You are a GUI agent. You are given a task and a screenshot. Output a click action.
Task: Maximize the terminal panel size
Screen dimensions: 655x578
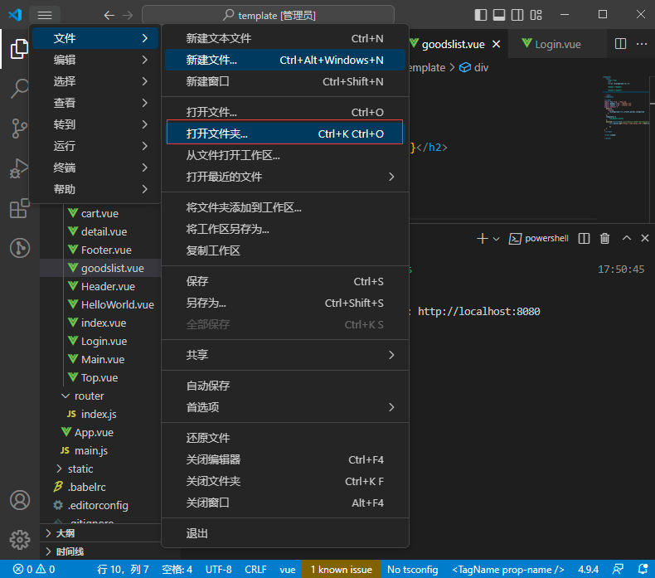[626, 238]
